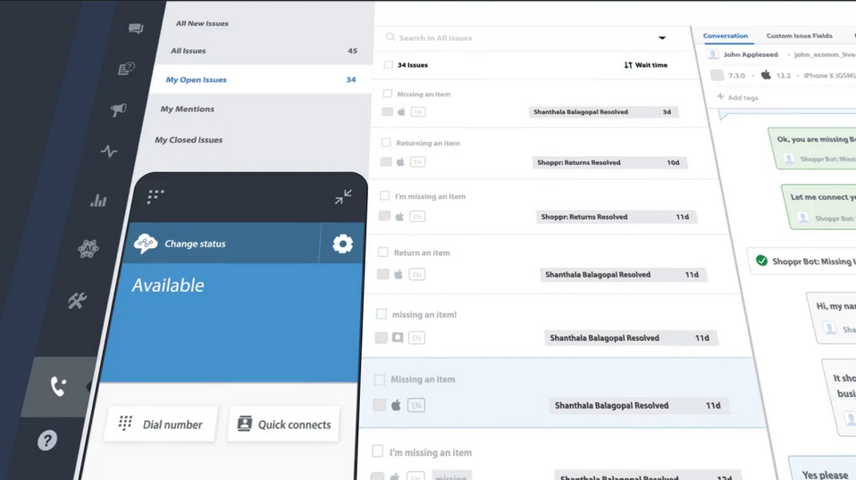This screenshot has width=856, height=480.
Task: Select all with the 34 Issues checkbox
Action: click(x=388, y=65)
